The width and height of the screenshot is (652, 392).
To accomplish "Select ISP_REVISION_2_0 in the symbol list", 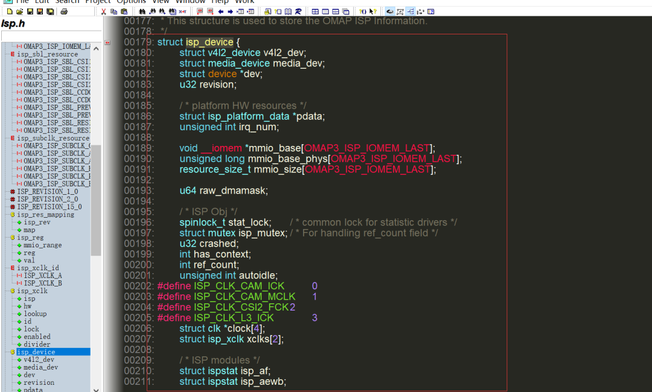I will [x=47, y=199].
